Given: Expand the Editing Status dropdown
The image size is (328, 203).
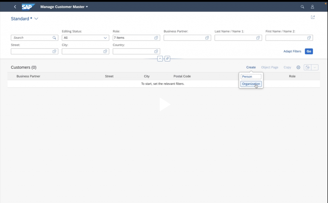Looking at the screenshot, I should (105, 38).
